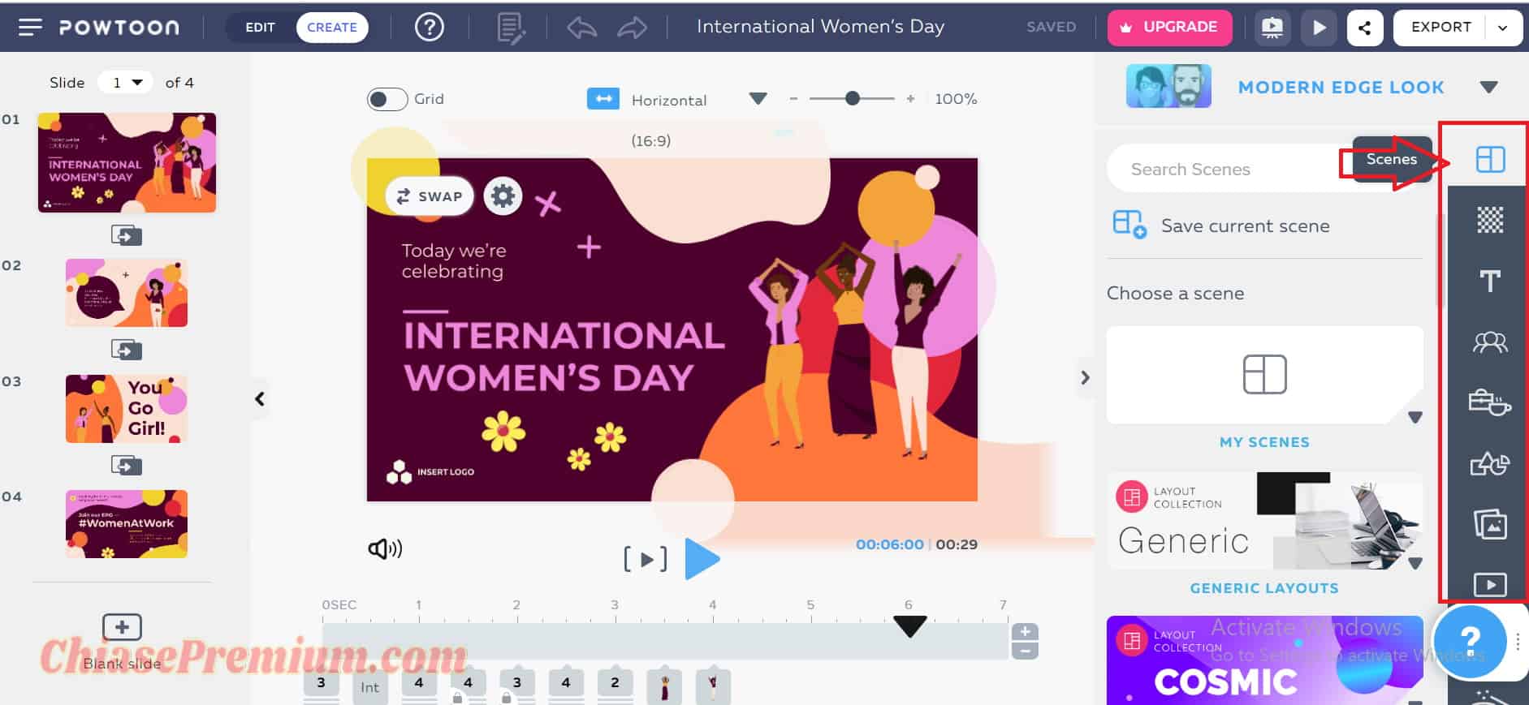The width and height of the screenshot is (1529, 705).
Task: Select the Int timeline object
Action: coord(369,686)
